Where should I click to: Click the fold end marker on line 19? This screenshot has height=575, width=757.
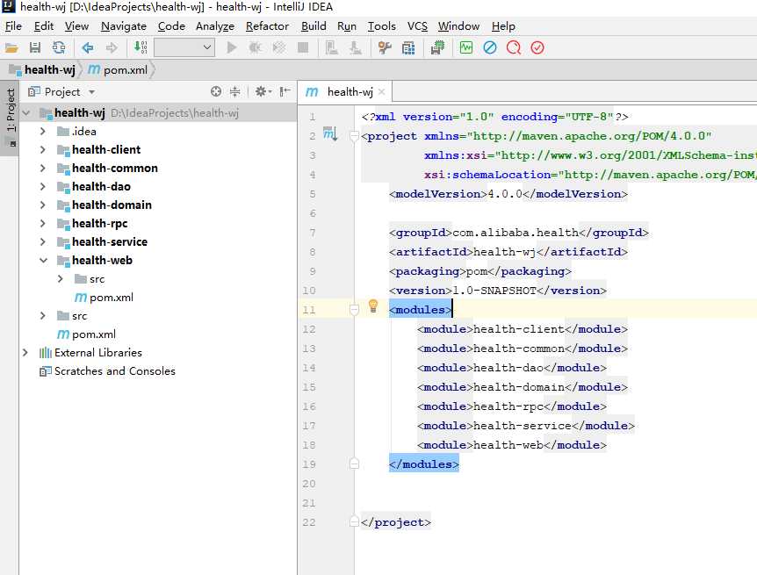(x=354, y=464)
